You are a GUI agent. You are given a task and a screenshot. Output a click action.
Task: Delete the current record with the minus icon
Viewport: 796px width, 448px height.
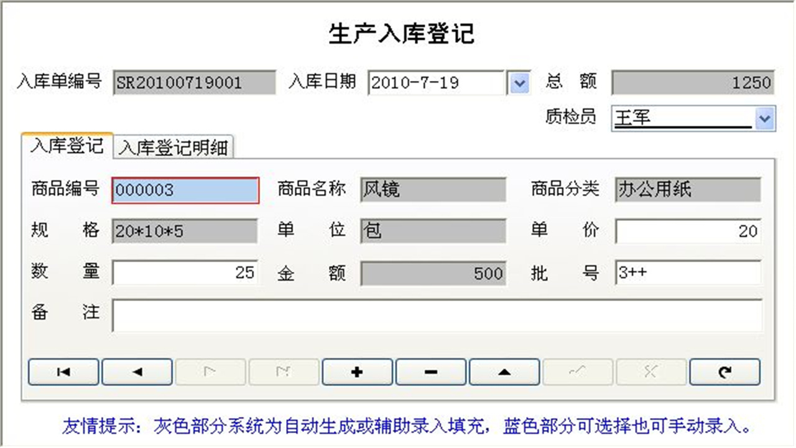[430, 371]
